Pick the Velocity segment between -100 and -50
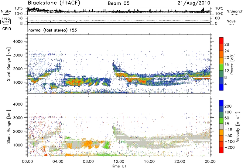Image resolution: width=243 pixels, height=168 pixels. tap(221, 138)
